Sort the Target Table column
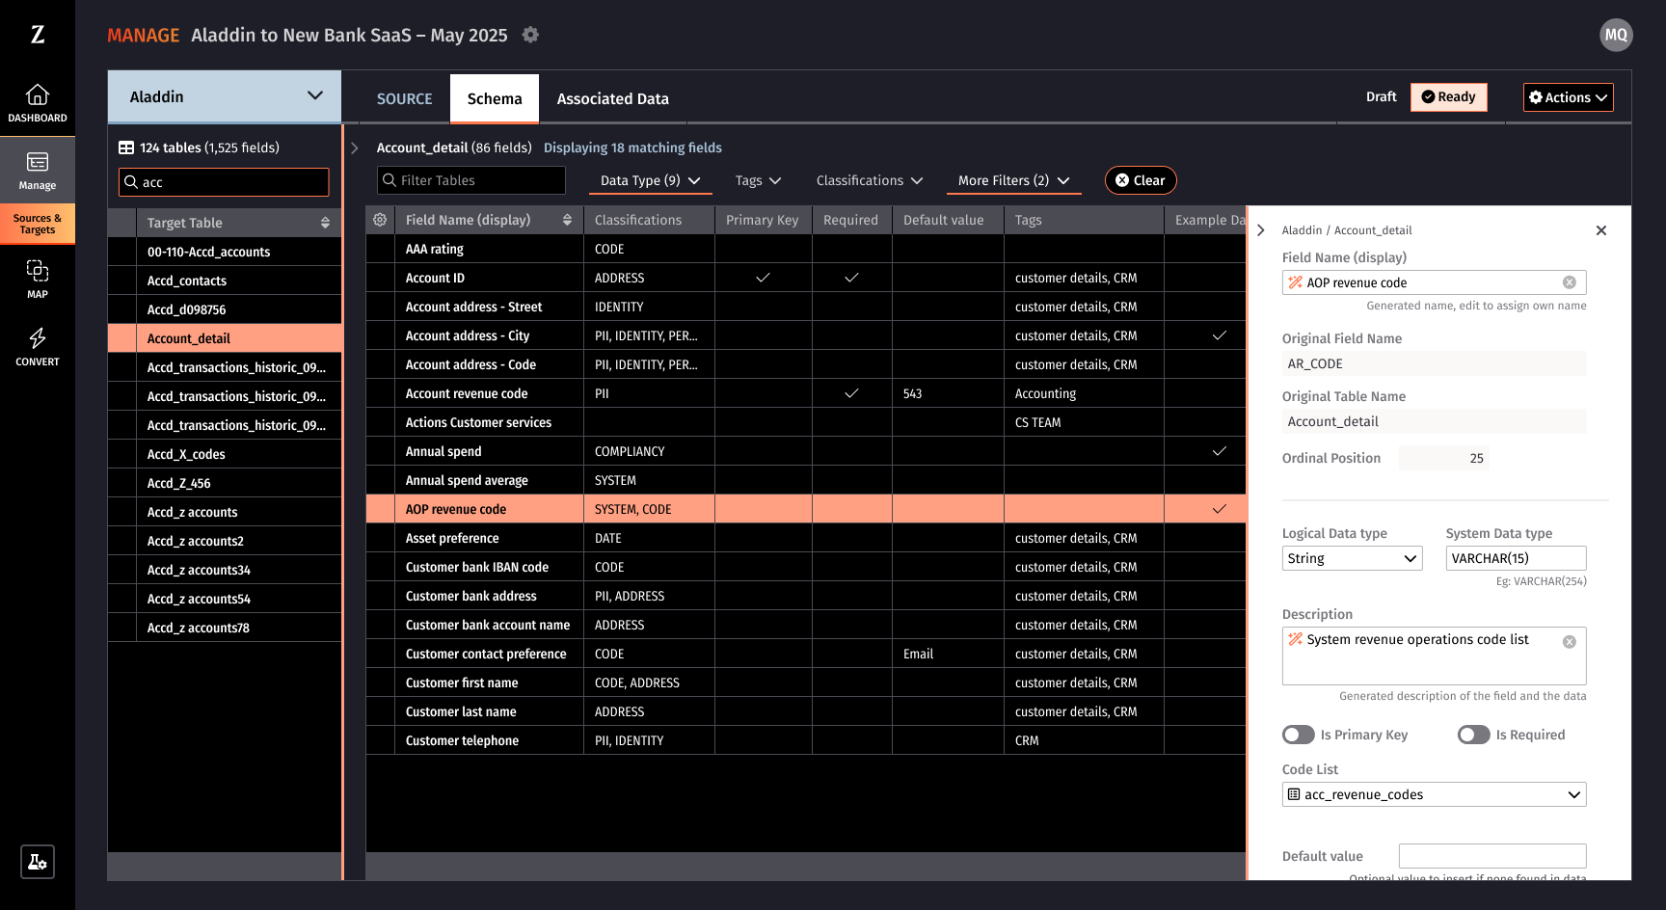The width and height of the screenshot is (1666, 910). point(325,223)
